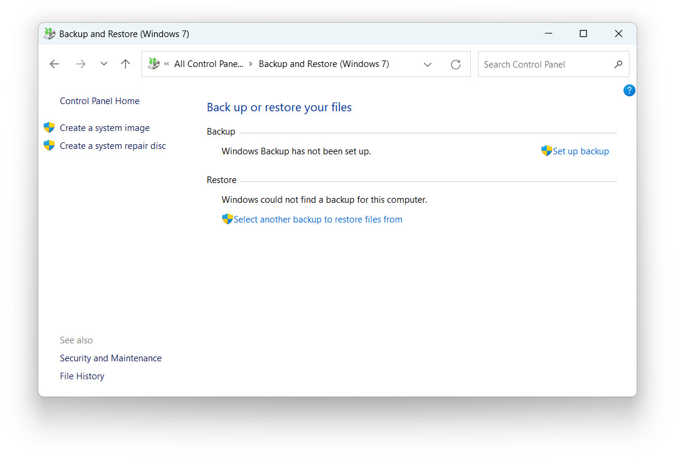The image size is (675, 457).
Task: Click 'Windows Backup has not been set up.' text
Action: 296,151
